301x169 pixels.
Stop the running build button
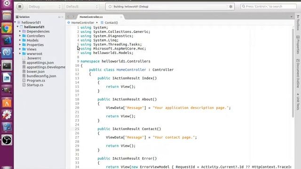(20, 7)
